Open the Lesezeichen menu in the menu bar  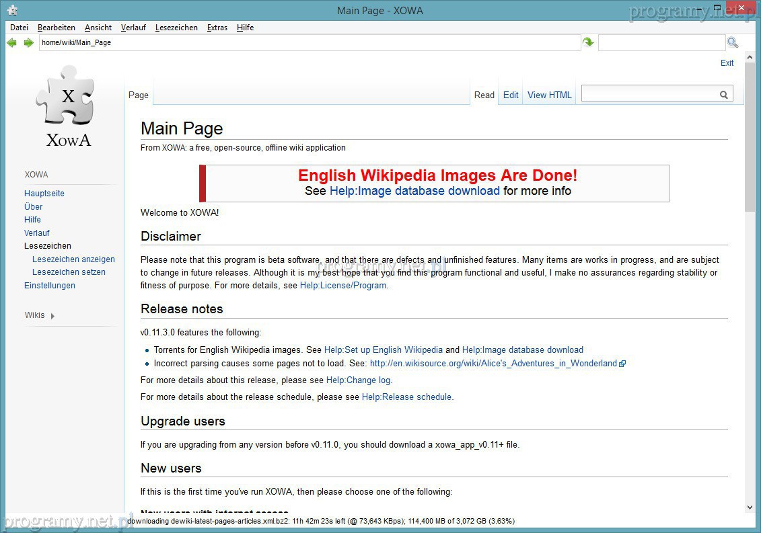(176, 28)
